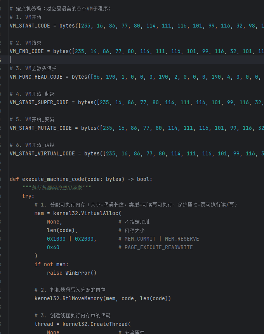264x334 pixels.
Task: Click the raise WinError() line
Action: point(71,273)
